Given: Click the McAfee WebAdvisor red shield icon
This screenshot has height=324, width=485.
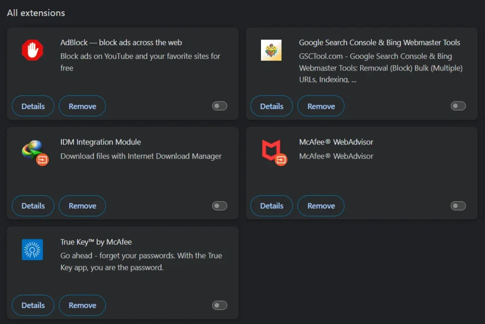Looking at the screenshot, I should (271, 149).
